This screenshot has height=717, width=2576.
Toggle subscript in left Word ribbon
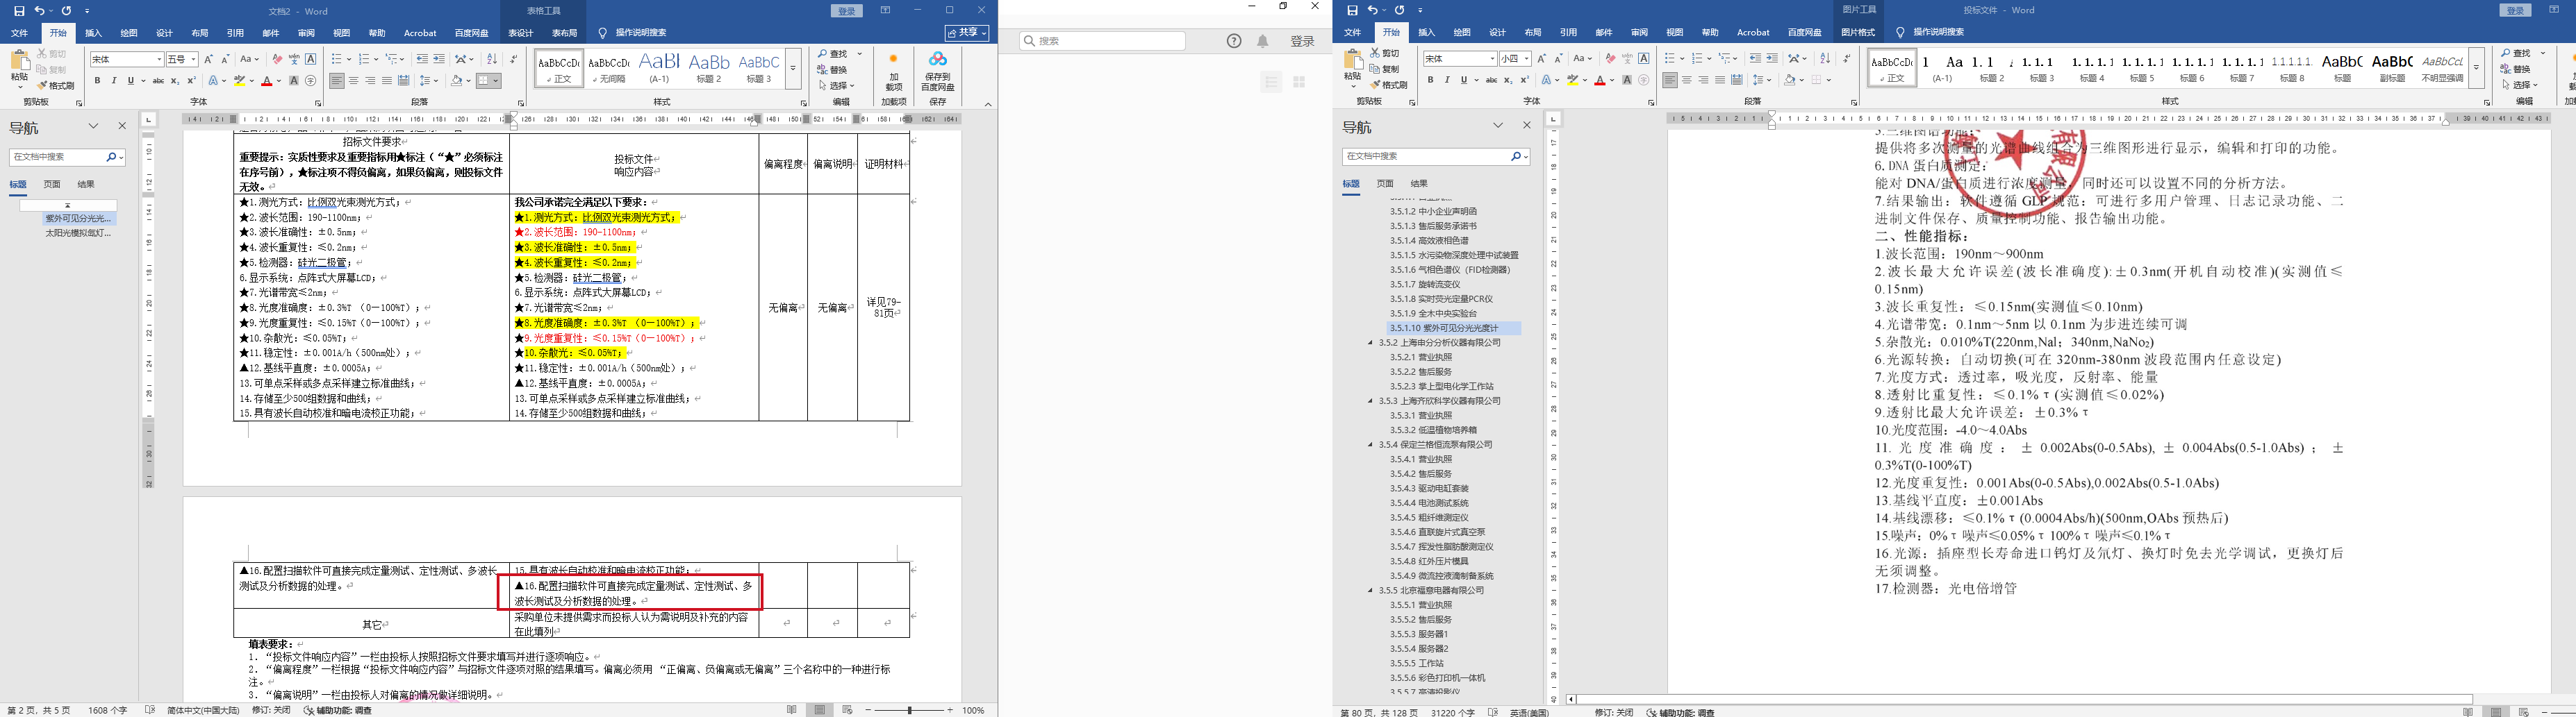tap(175, 81)
